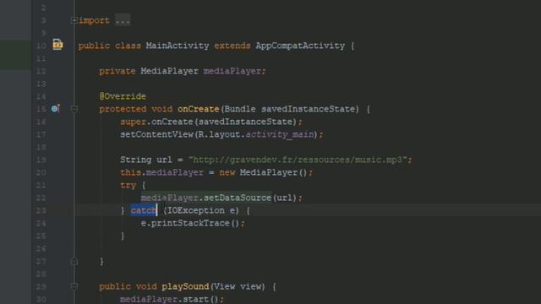Click 'new MediaPlayer()' on line 20
The height and width of the screenshot is (304, 541).
(x=263, y=172)
